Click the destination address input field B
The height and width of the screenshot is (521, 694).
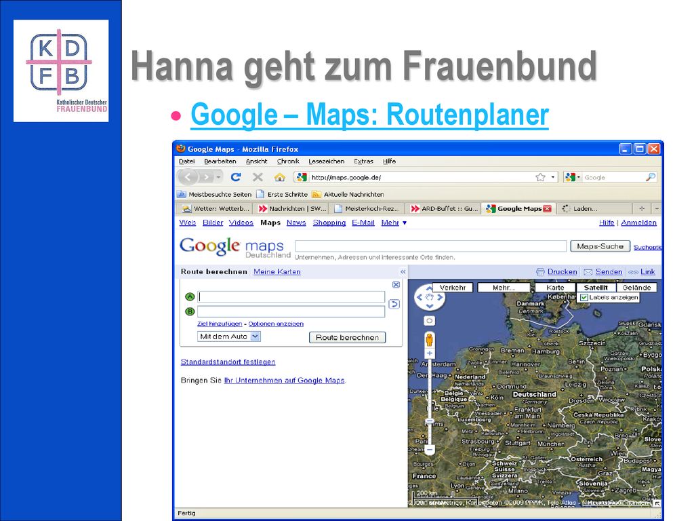coord(291,311)
